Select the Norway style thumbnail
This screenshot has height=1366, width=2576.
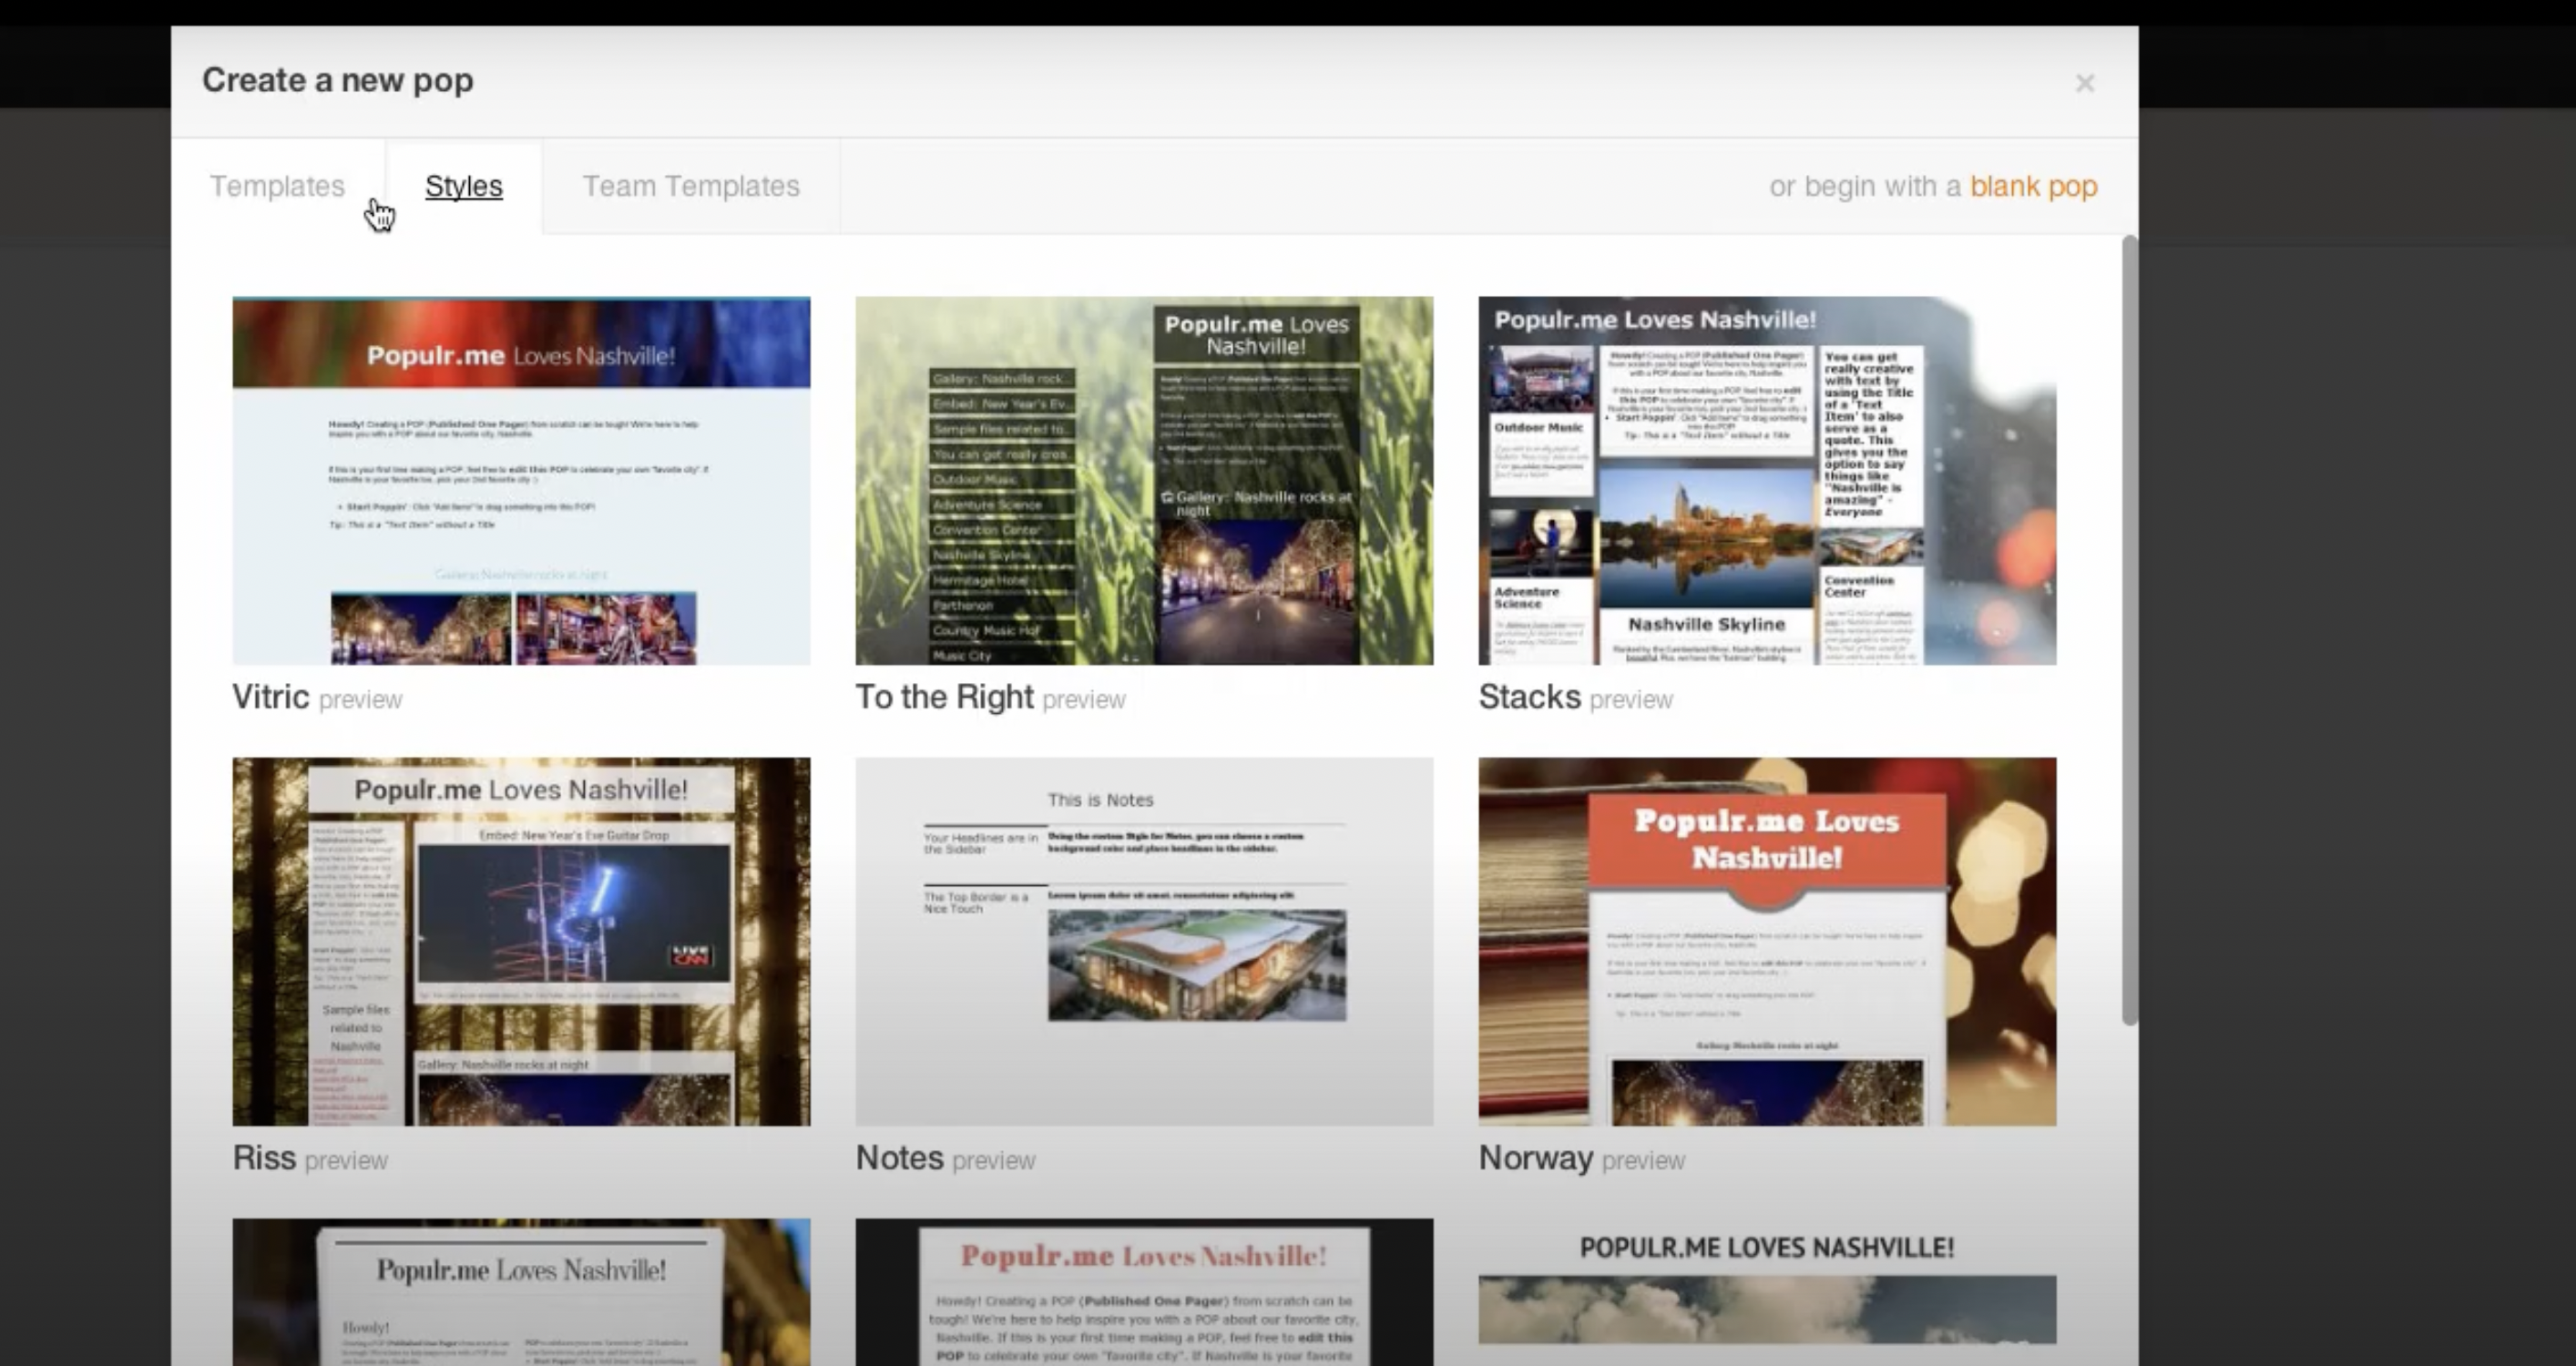tap(1766, 940)
